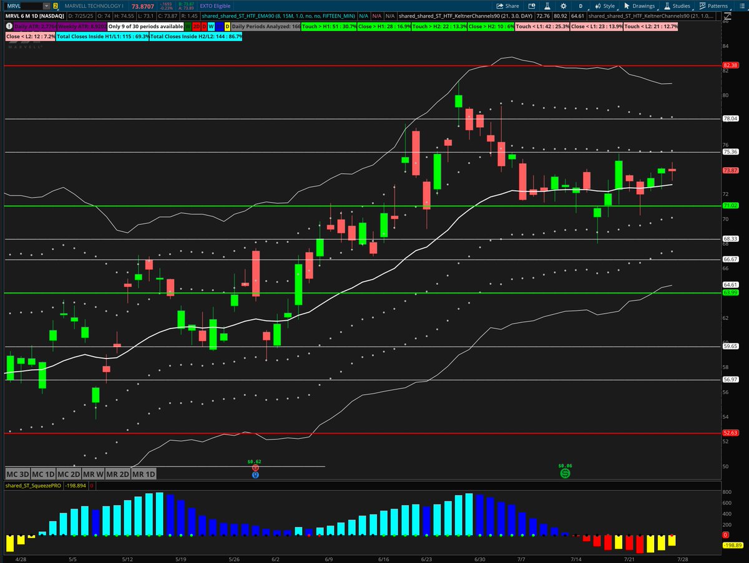Click the 78.04 price level label
Screen dimensions: 749x563
pyautogui.click(x=730, y=118)
